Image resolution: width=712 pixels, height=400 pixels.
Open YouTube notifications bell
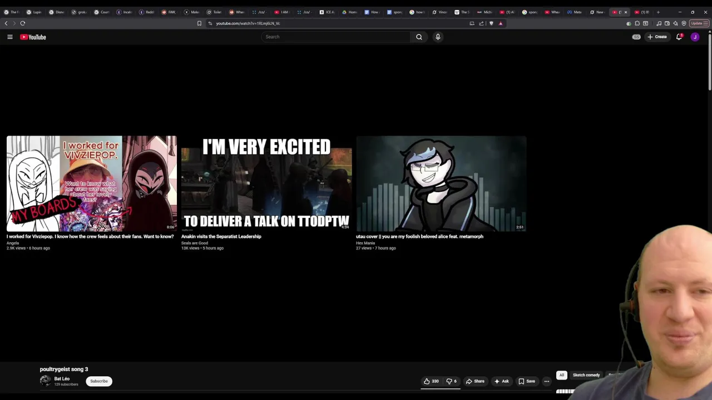coord(679,37)
